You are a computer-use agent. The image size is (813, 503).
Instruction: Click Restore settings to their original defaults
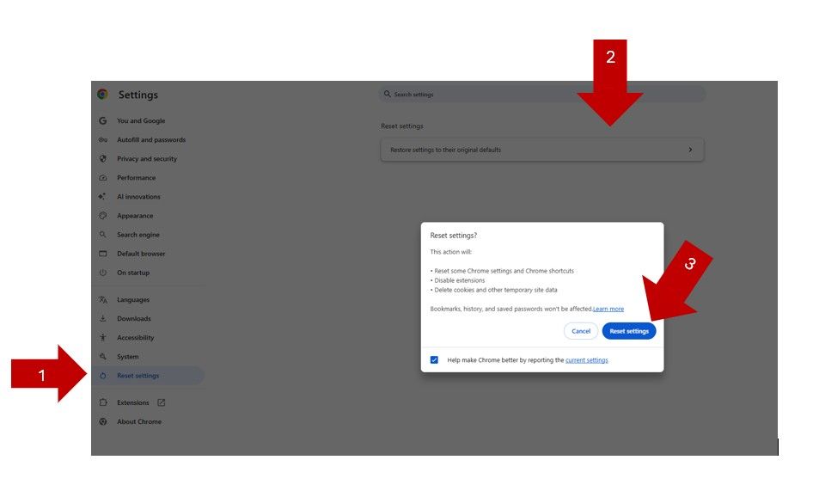[x=541, y=150]
